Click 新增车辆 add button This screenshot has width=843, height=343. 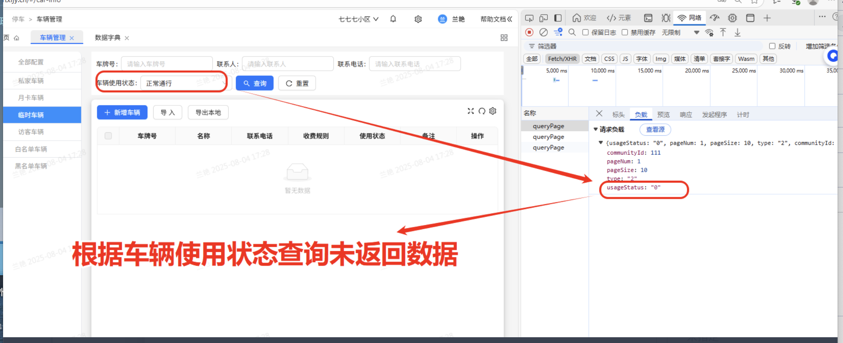[122, 112]
